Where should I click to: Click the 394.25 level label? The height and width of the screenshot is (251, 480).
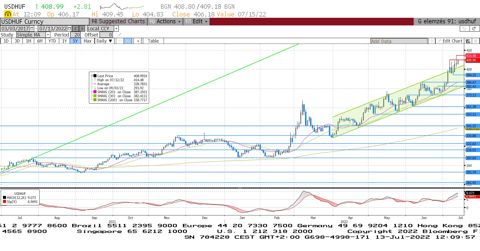pyautogui.click(x=472, y=75)
